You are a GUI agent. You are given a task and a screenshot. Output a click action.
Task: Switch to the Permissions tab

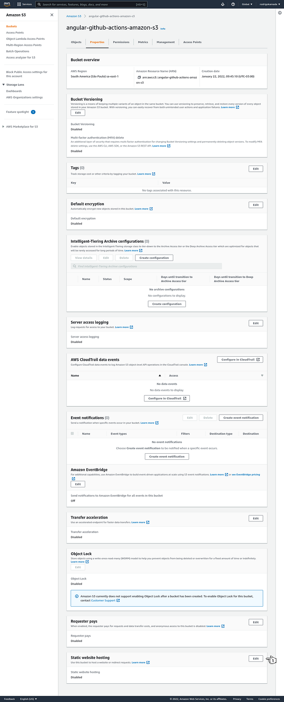[121, 42]
